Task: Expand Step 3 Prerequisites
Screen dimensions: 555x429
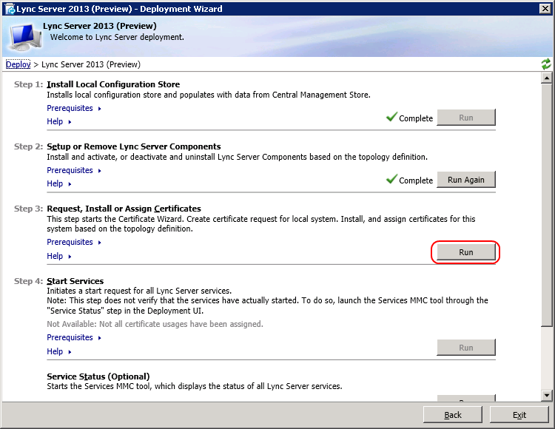Action: [x=74, y=243]
